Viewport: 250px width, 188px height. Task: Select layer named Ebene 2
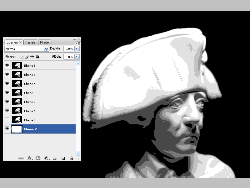click(x=30, y=102)
